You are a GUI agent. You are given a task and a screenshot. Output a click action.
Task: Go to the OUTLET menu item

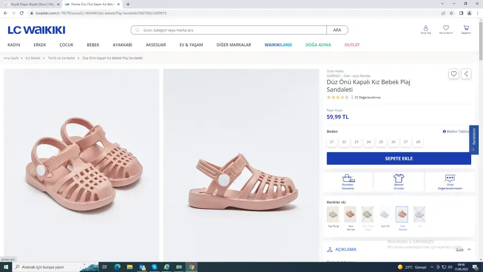tap(352, 45)
